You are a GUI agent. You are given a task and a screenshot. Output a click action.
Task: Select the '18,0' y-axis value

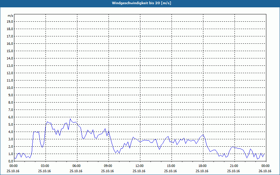point(10,29)
